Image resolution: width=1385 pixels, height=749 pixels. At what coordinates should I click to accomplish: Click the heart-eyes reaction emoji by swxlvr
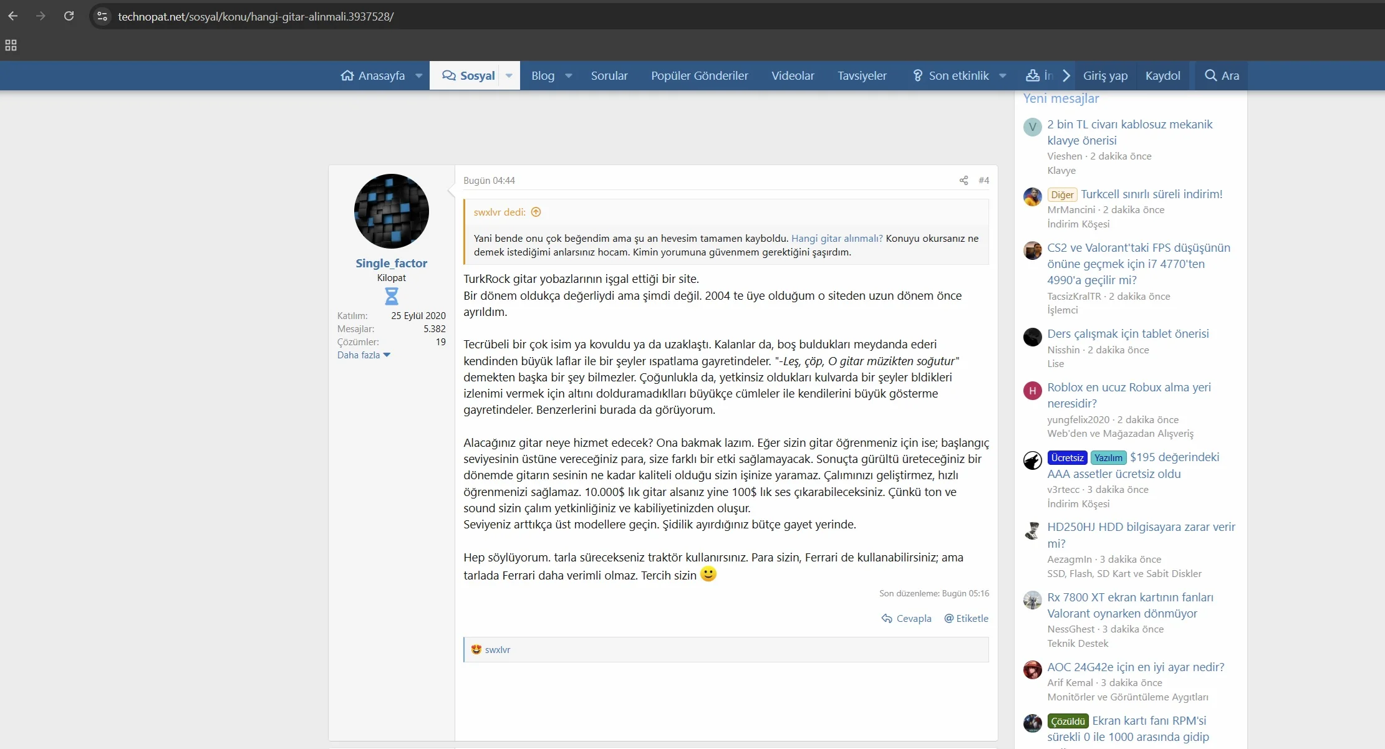pyautogui.click(x=476, y=649)
